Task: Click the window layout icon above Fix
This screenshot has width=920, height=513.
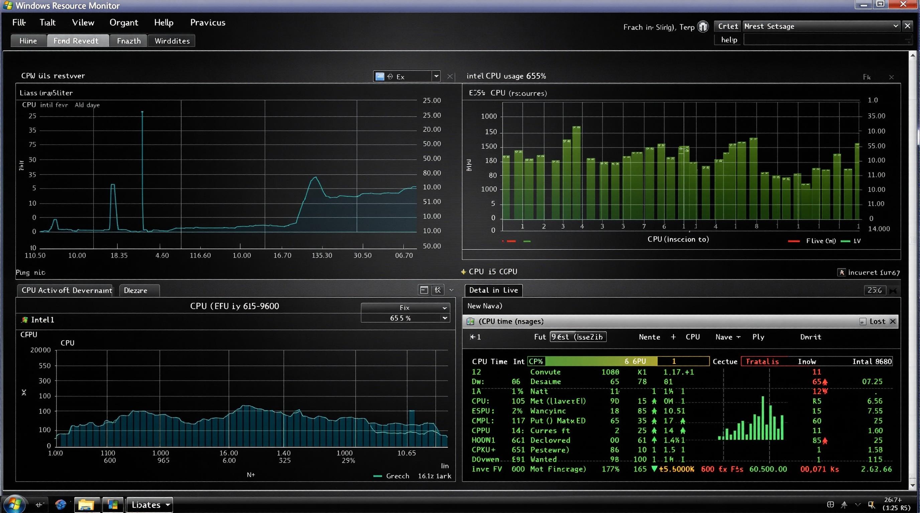Action: tap(424, 290)
